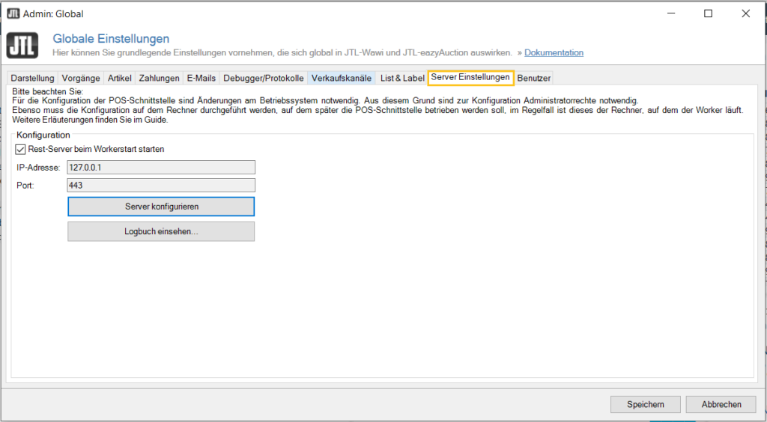767x422 pixels.
Task: Close the Admin: Global window
Action: click(745, 13)
